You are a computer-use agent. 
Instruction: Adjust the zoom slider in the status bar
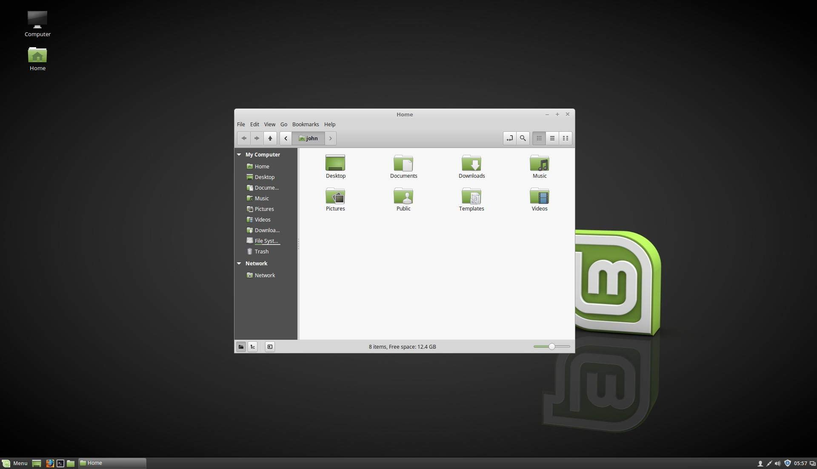551,347
